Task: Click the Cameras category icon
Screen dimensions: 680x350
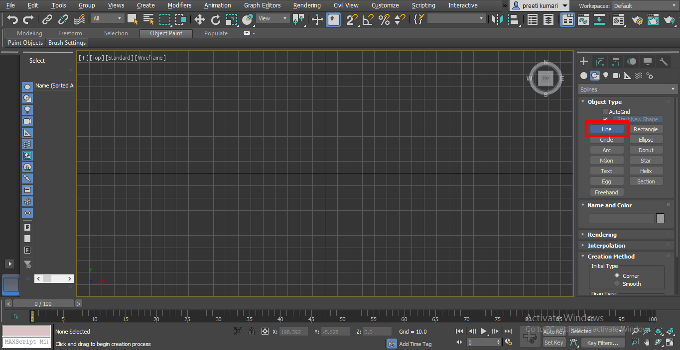Action: pyautogui.click(x=617, y=76)
